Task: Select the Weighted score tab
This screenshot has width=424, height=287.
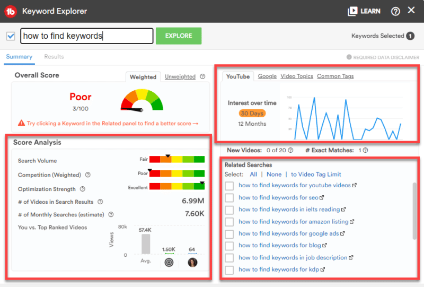Action: click(143, 77)
